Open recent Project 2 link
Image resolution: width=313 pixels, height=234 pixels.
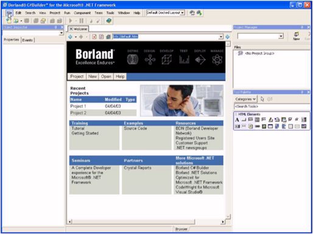(x=79, y=113)
